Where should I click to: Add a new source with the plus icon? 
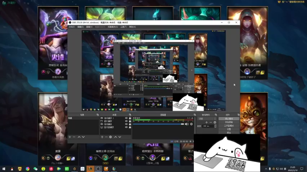102,137
